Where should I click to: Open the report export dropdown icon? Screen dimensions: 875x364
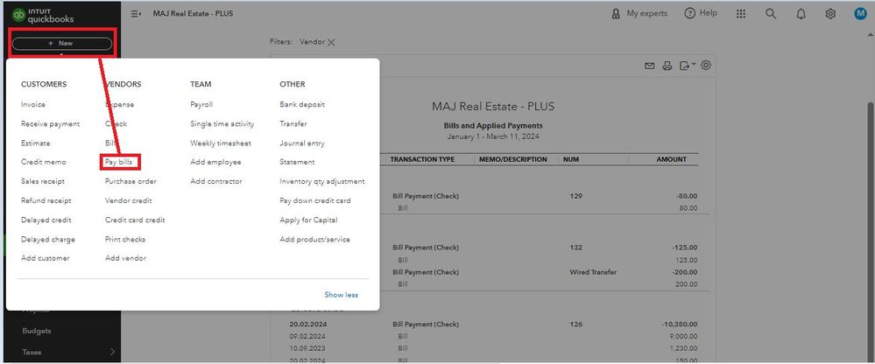click(687, 66)
